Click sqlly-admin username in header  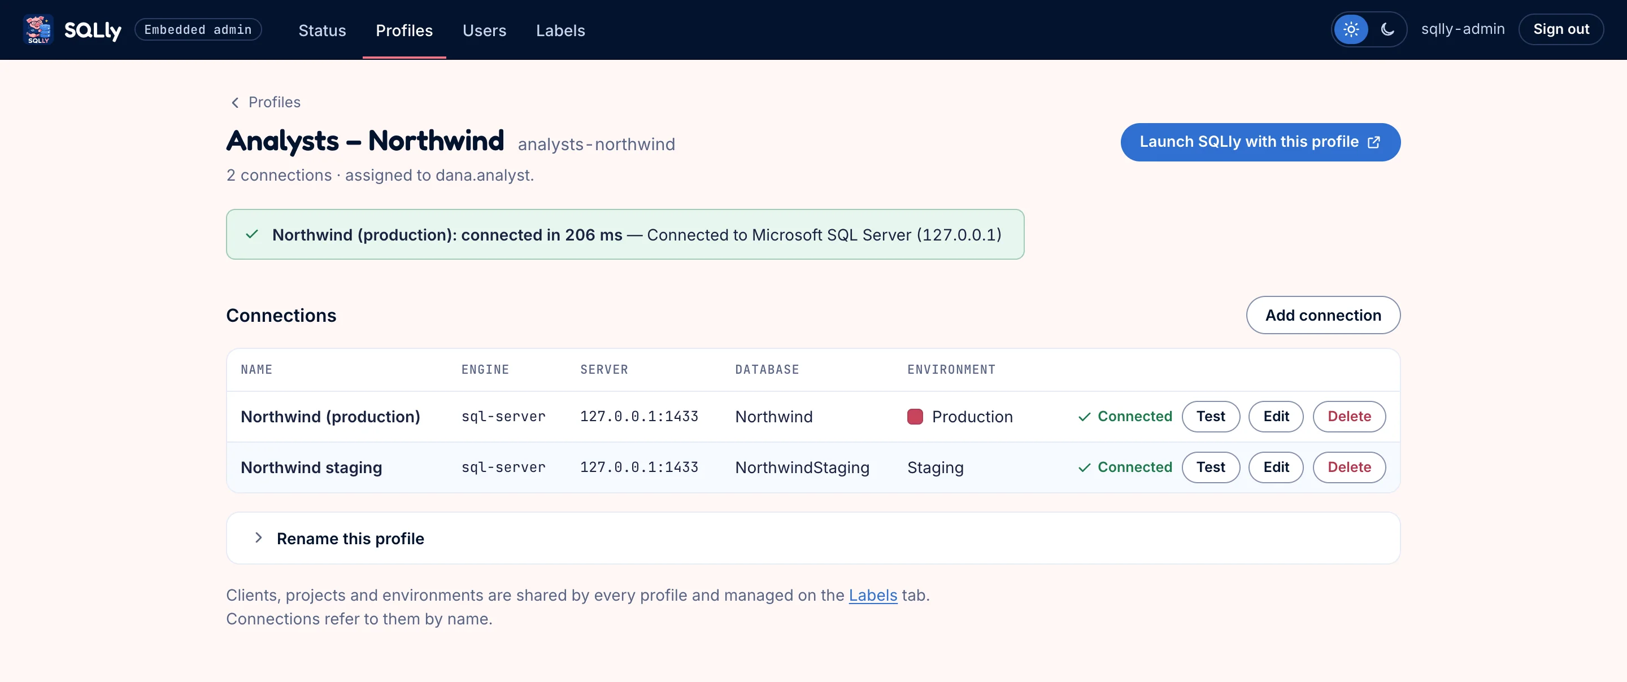click(1462, 30)
